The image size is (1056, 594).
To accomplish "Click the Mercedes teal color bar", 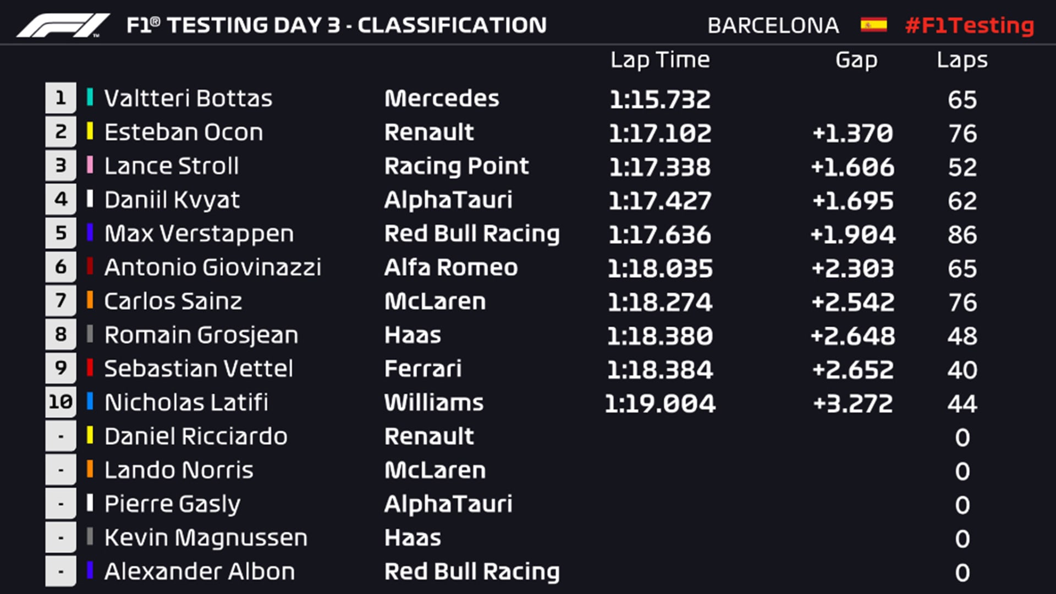I will (90, 97).
